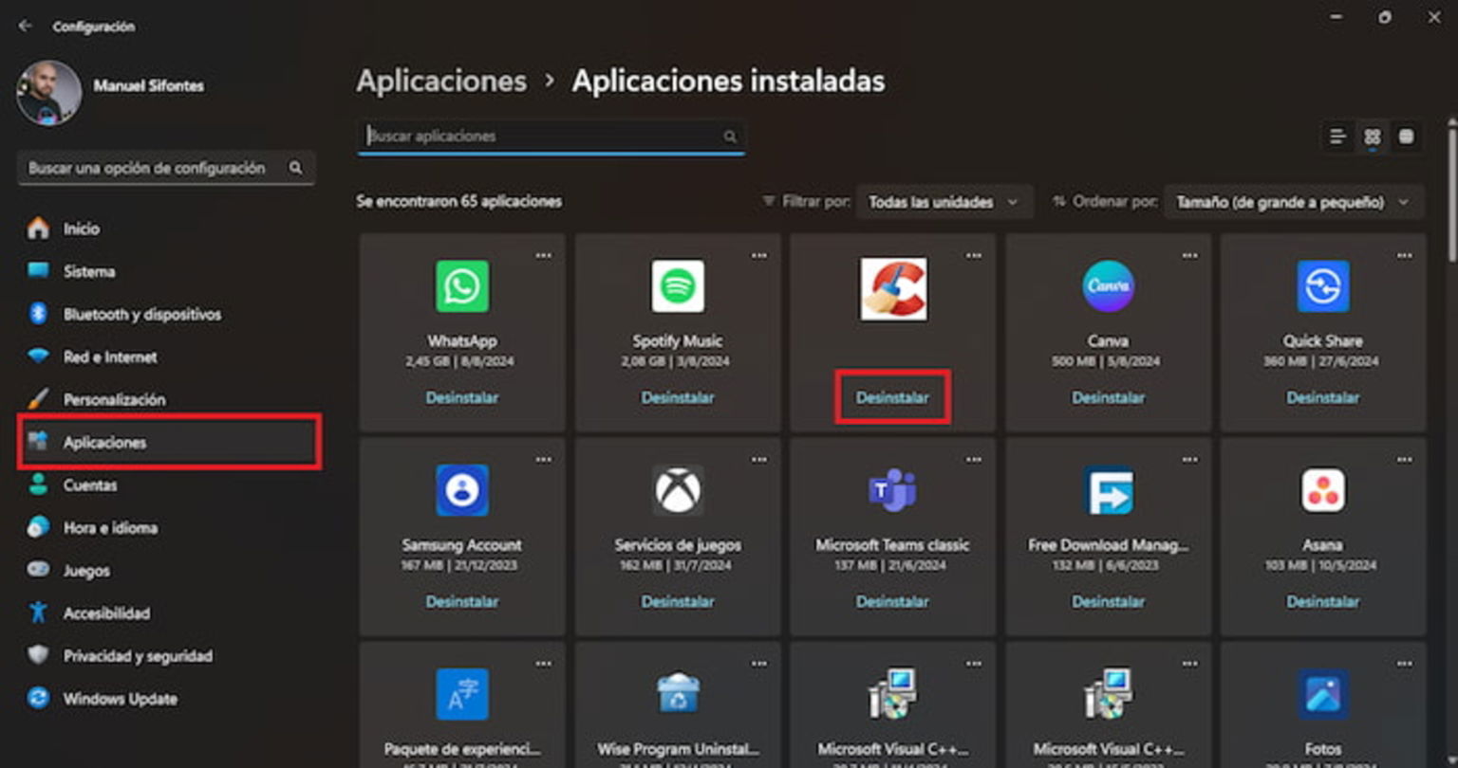
Task: Open more options for Servicios de juegos
Action: coord(759,460)
